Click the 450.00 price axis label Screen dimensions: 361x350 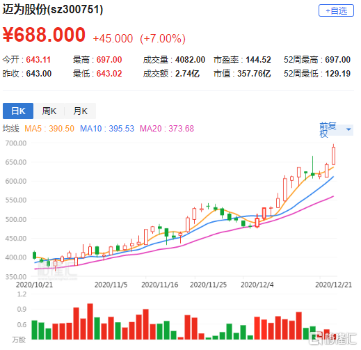(x=16, y=239)
